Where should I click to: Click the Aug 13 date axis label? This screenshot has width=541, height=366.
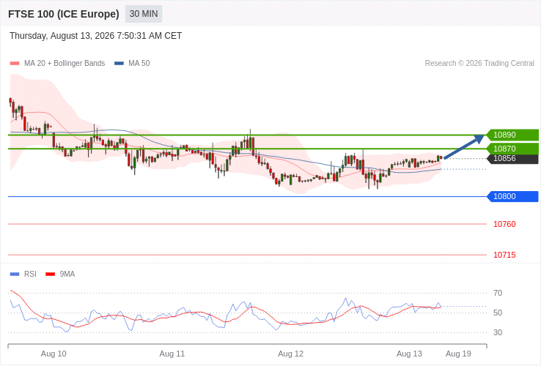pyautogui.click(x=409, y=354)
